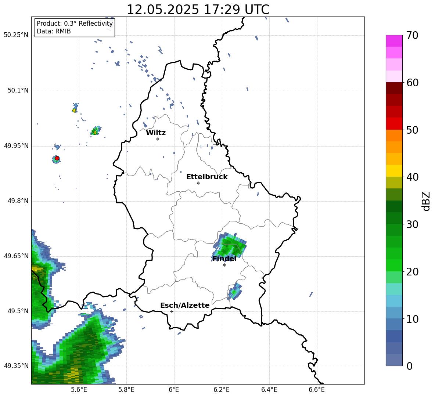
Task: Click the colorbar tick value 50
Action: (x=412, y=130)
